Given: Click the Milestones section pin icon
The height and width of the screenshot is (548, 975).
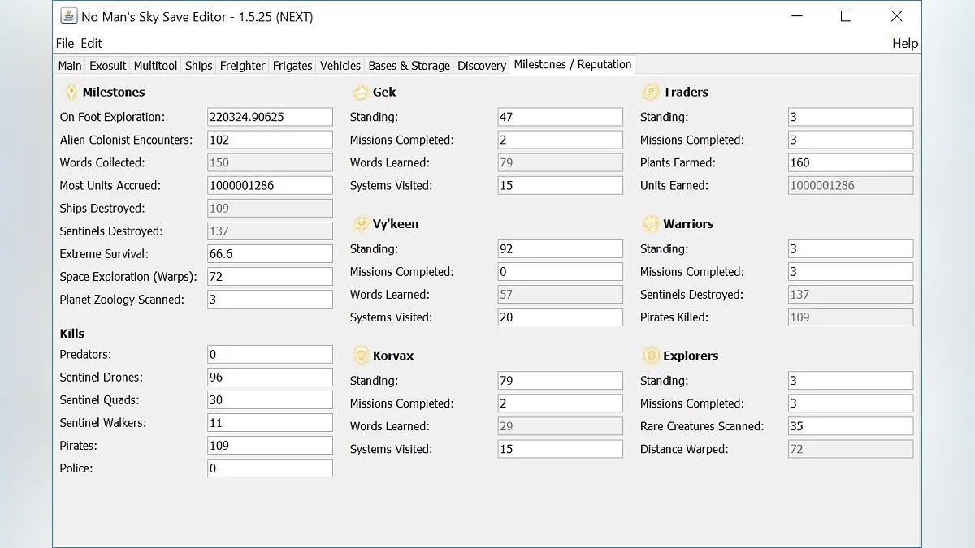Looking at the screenshot, I should [x=71, y=93].
